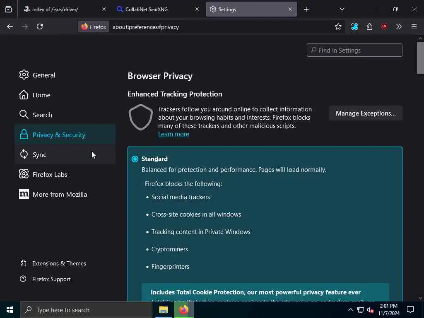This screenshot has height=318, width=424.
Task: Click the Browser Privacy heading
Action: (160, 76)
